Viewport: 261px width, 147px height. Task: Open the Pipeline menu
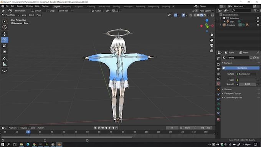[x=45, y=6]
